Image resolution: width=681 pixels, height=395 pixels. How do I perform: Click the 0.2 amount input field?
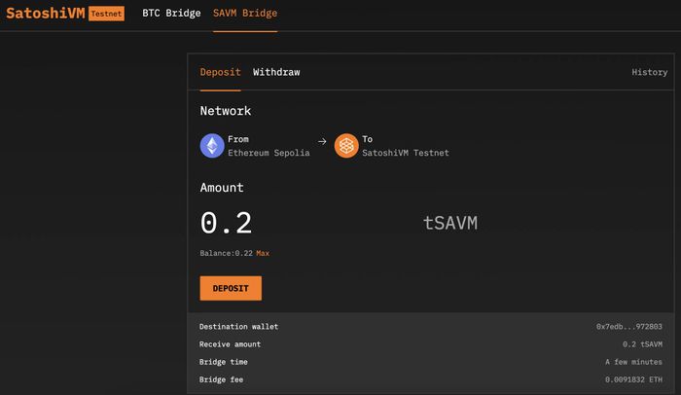226,223
